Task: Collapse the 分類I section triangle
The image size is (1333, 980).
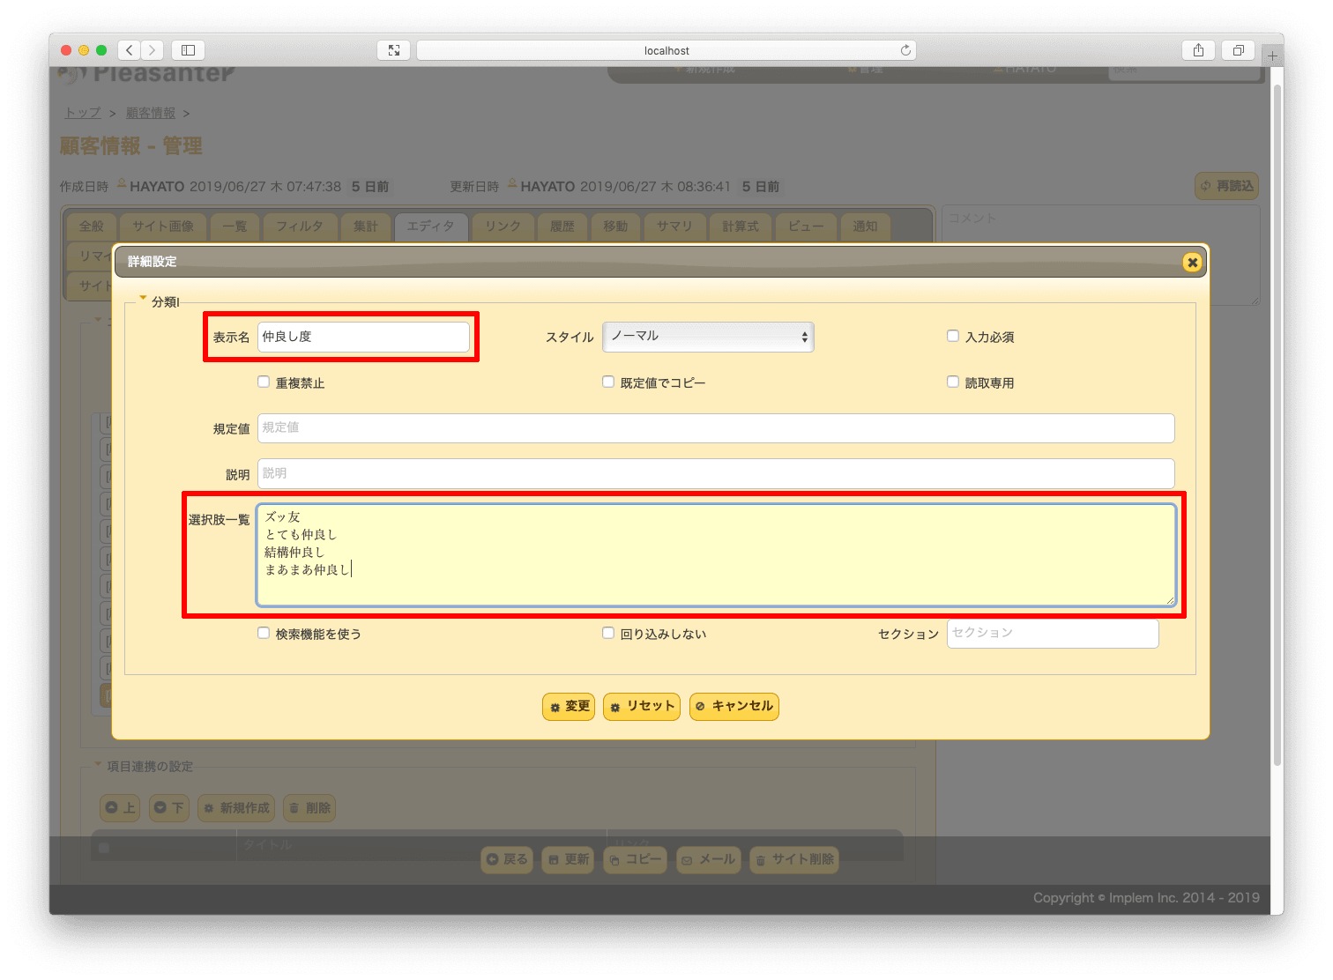Action: 143,298
